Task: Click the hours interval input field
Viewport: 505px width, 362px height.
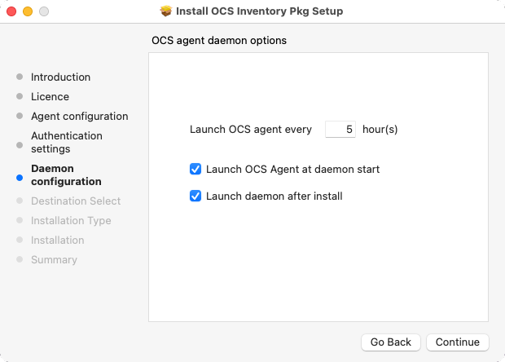Action: [340, 130]
